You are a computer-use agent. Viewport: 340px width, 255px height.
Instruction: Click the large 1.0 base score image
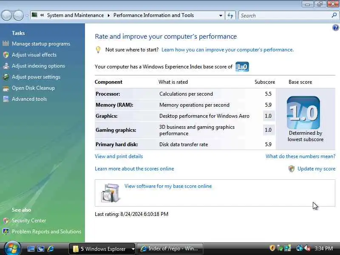pos(303,113)
